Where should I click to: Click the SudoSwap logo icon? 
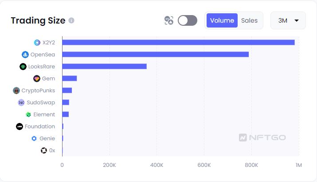tap(21, 103)
